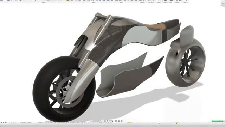Viewport: 225px width, 127px height.
Task: Select the Zoom Window fit tool
Action: click(x=112, y=121)
